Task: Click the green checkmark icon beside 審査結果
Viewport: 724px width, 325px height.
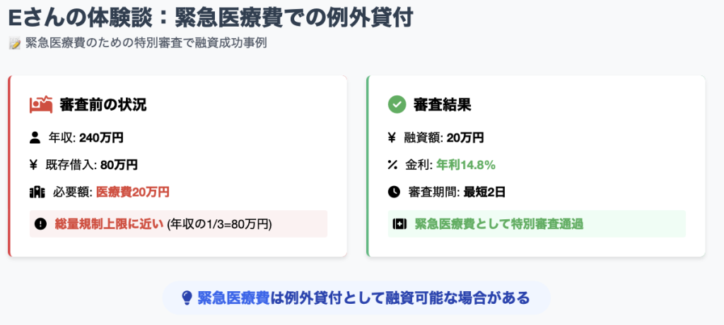Action: 397,105
